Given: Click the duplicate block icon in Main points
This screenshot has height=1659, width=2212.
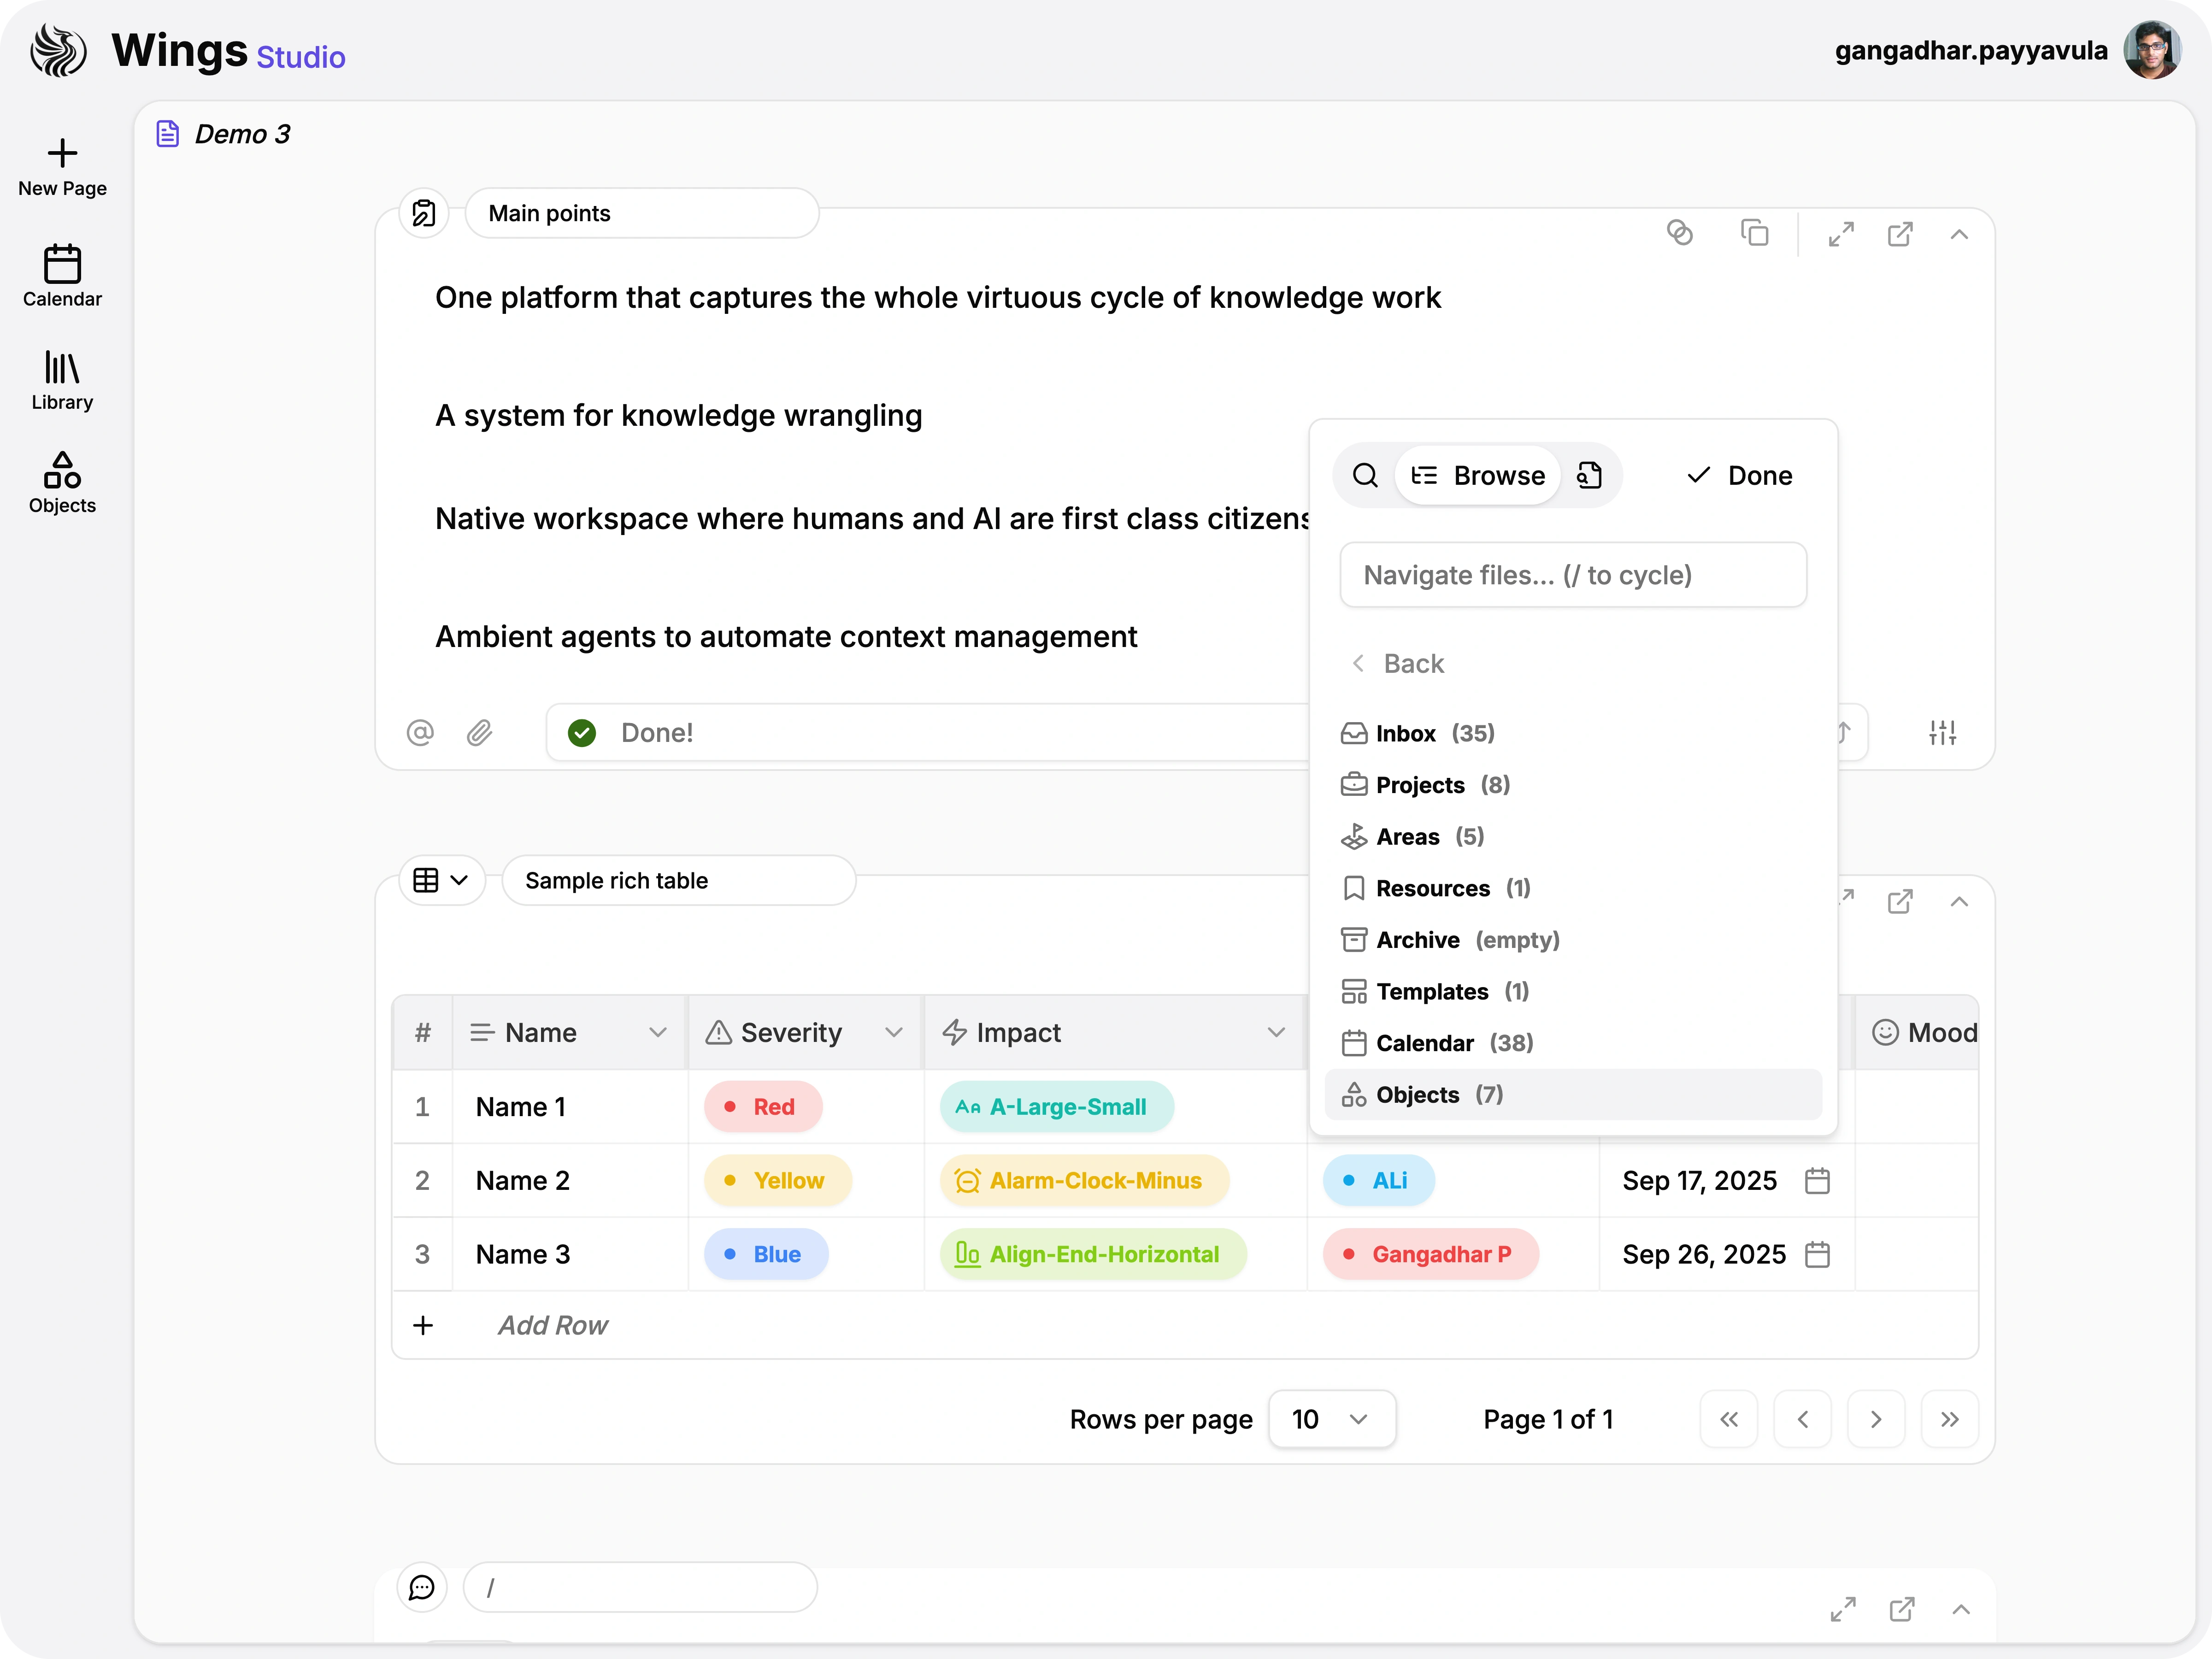Looking at the screenshot, I should [1754, 233].
